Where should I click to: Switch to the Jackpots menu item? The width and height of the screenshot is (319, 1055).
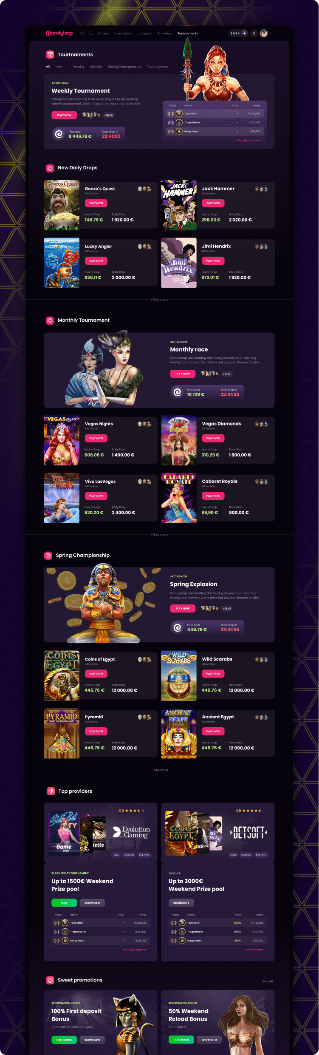coord(145,33)
